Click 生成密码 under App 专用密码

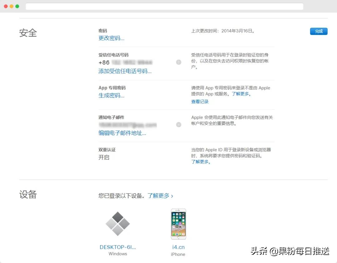[111, 96]
